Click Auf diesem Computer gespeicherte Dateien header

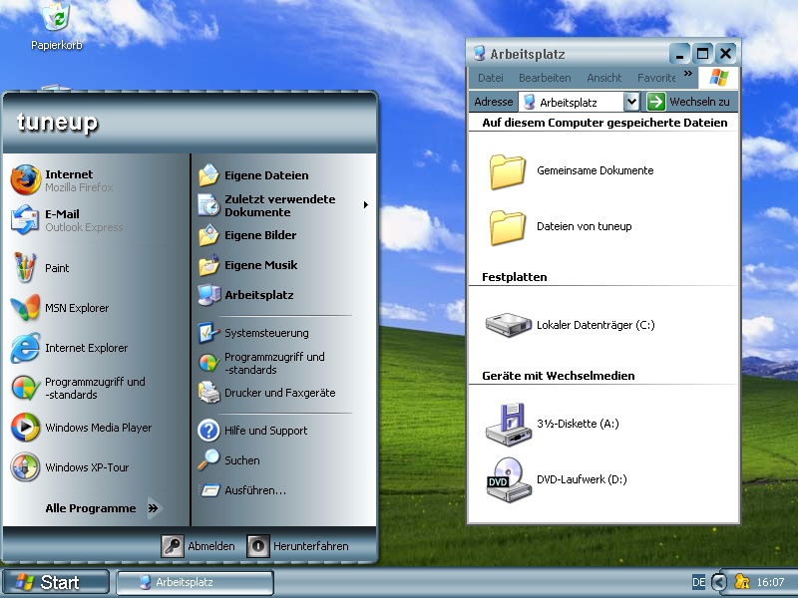pyautogui.click(x=604, y=123)
